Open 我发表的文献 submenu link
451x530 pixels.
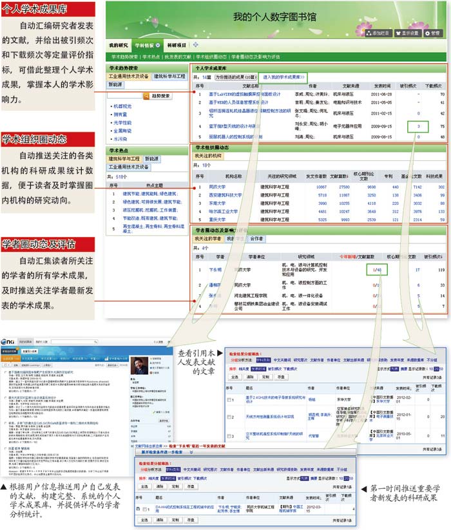[x=178, y=57]
